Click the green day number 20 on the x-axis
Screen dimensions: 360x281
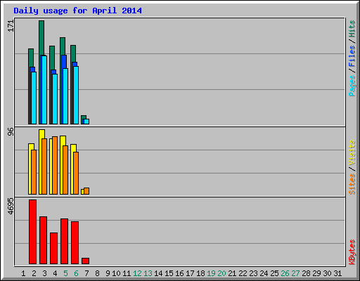[221, 273]
